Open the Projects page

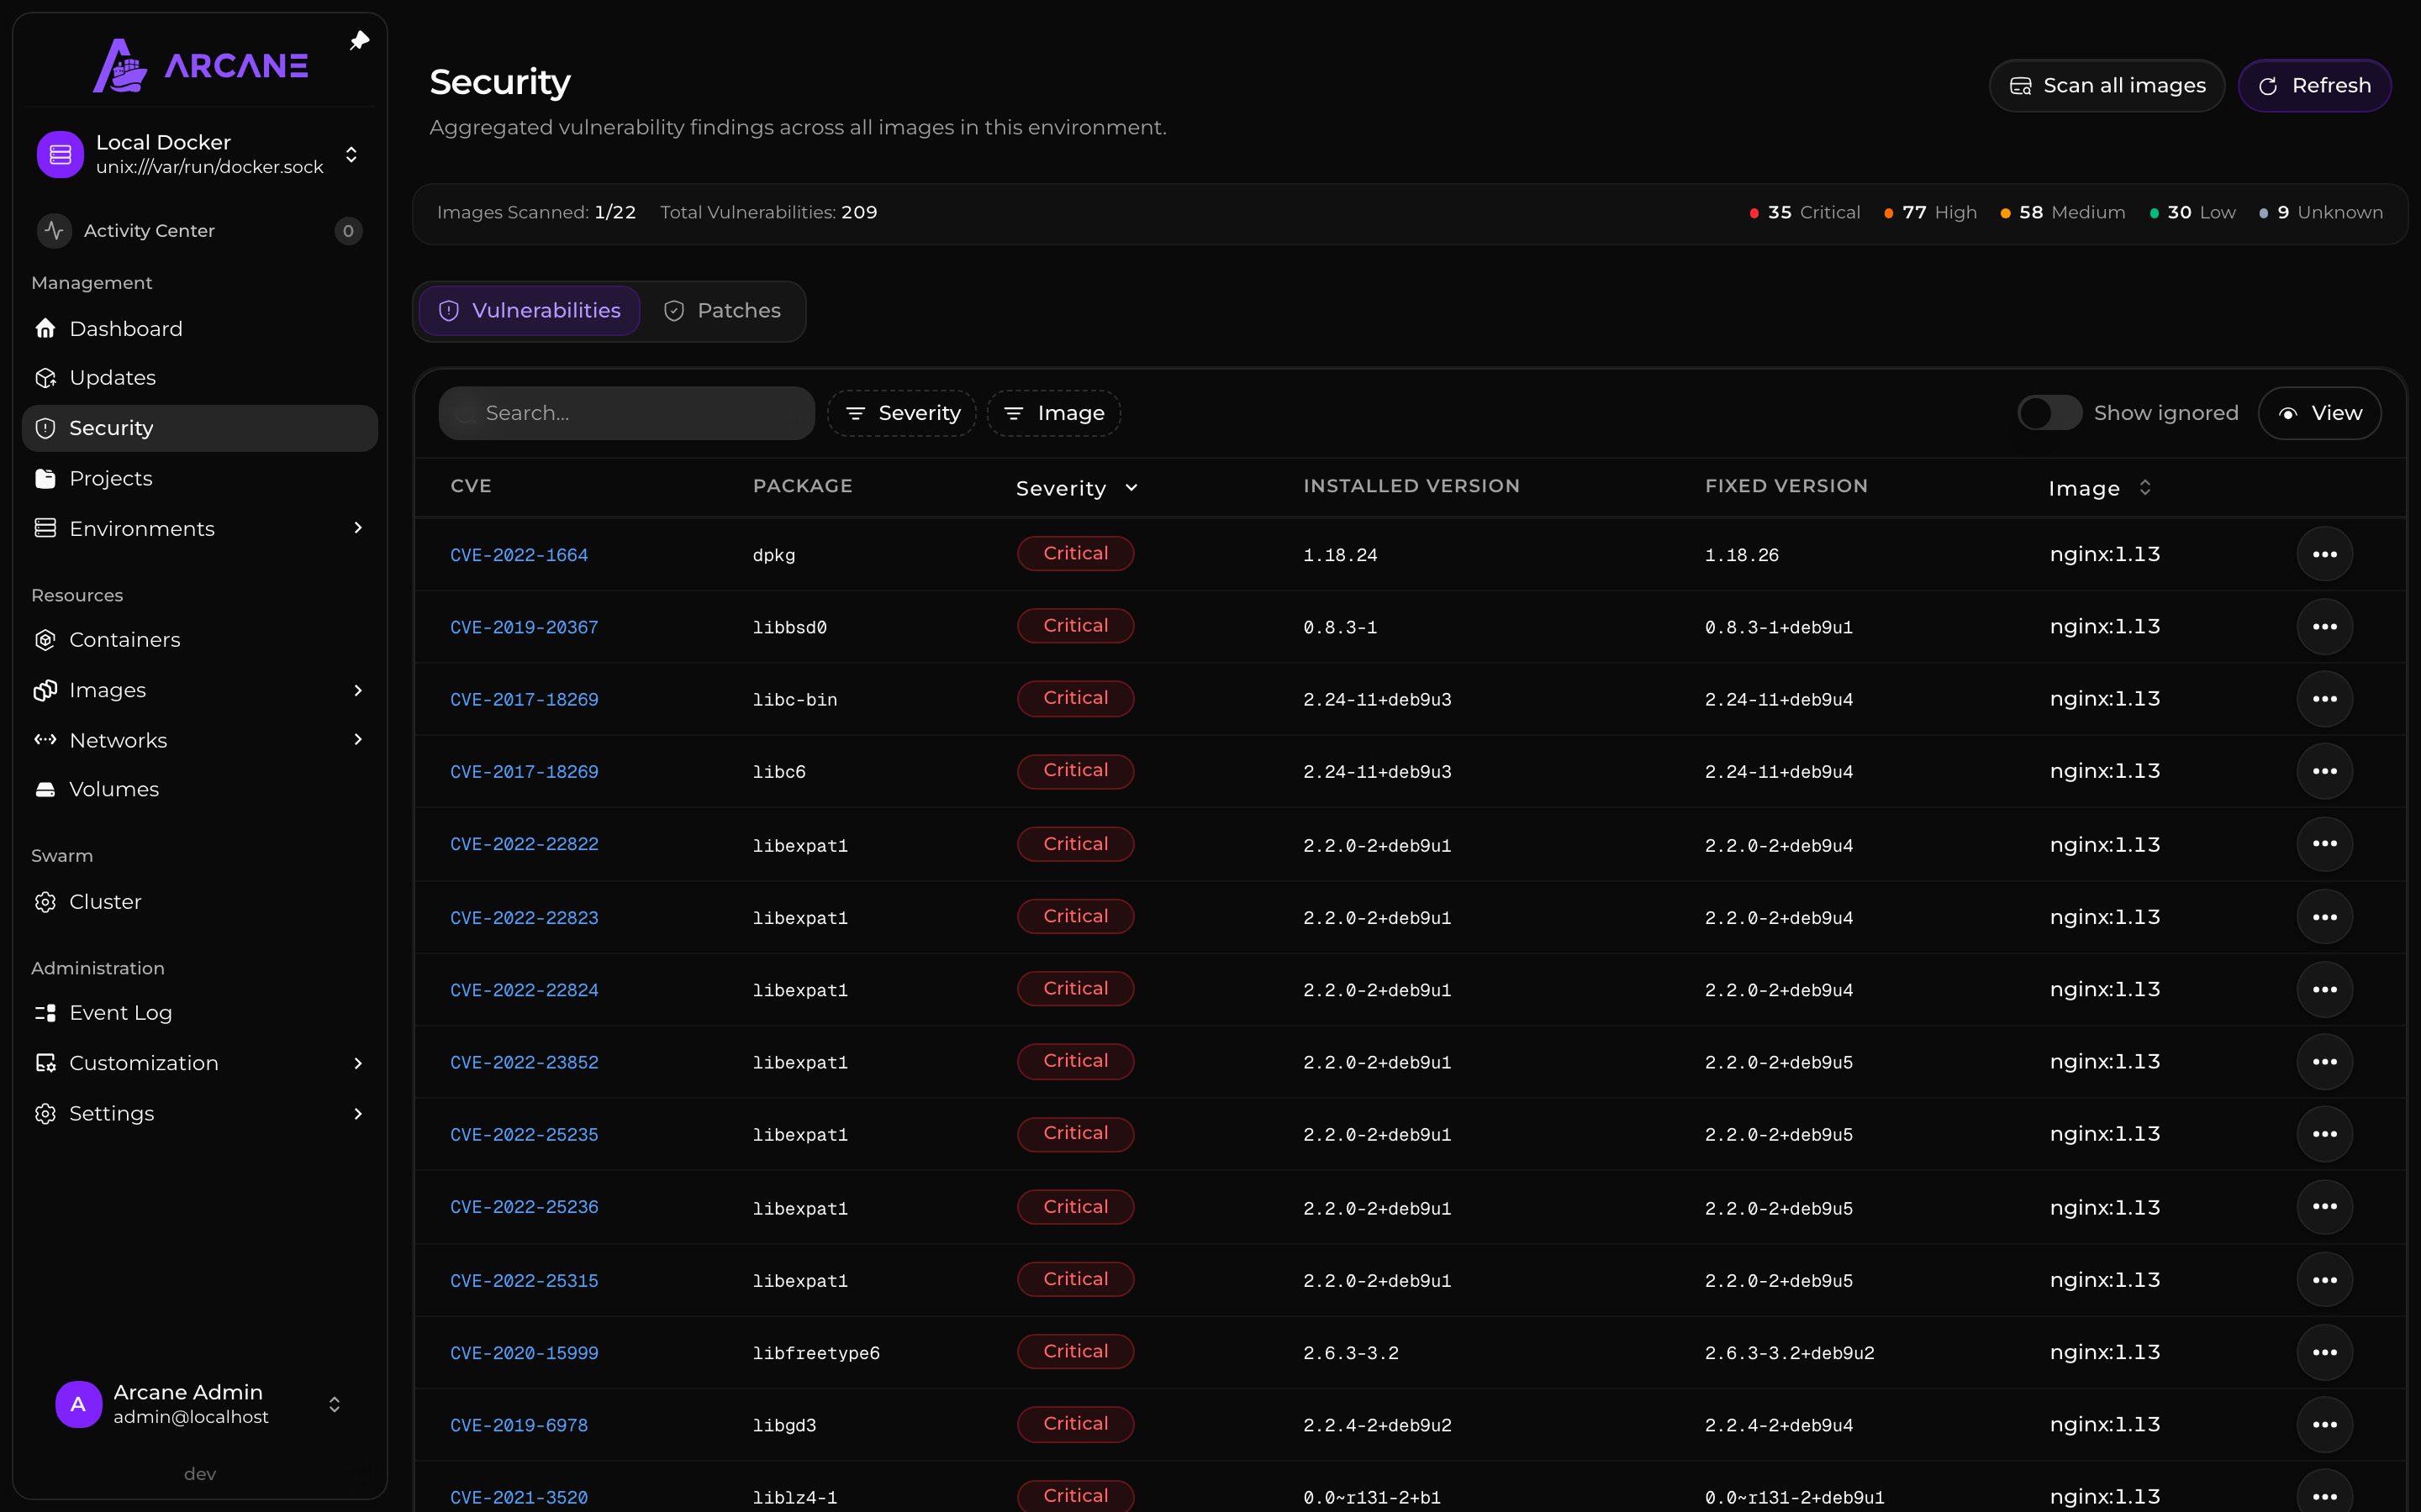(200, 479)
